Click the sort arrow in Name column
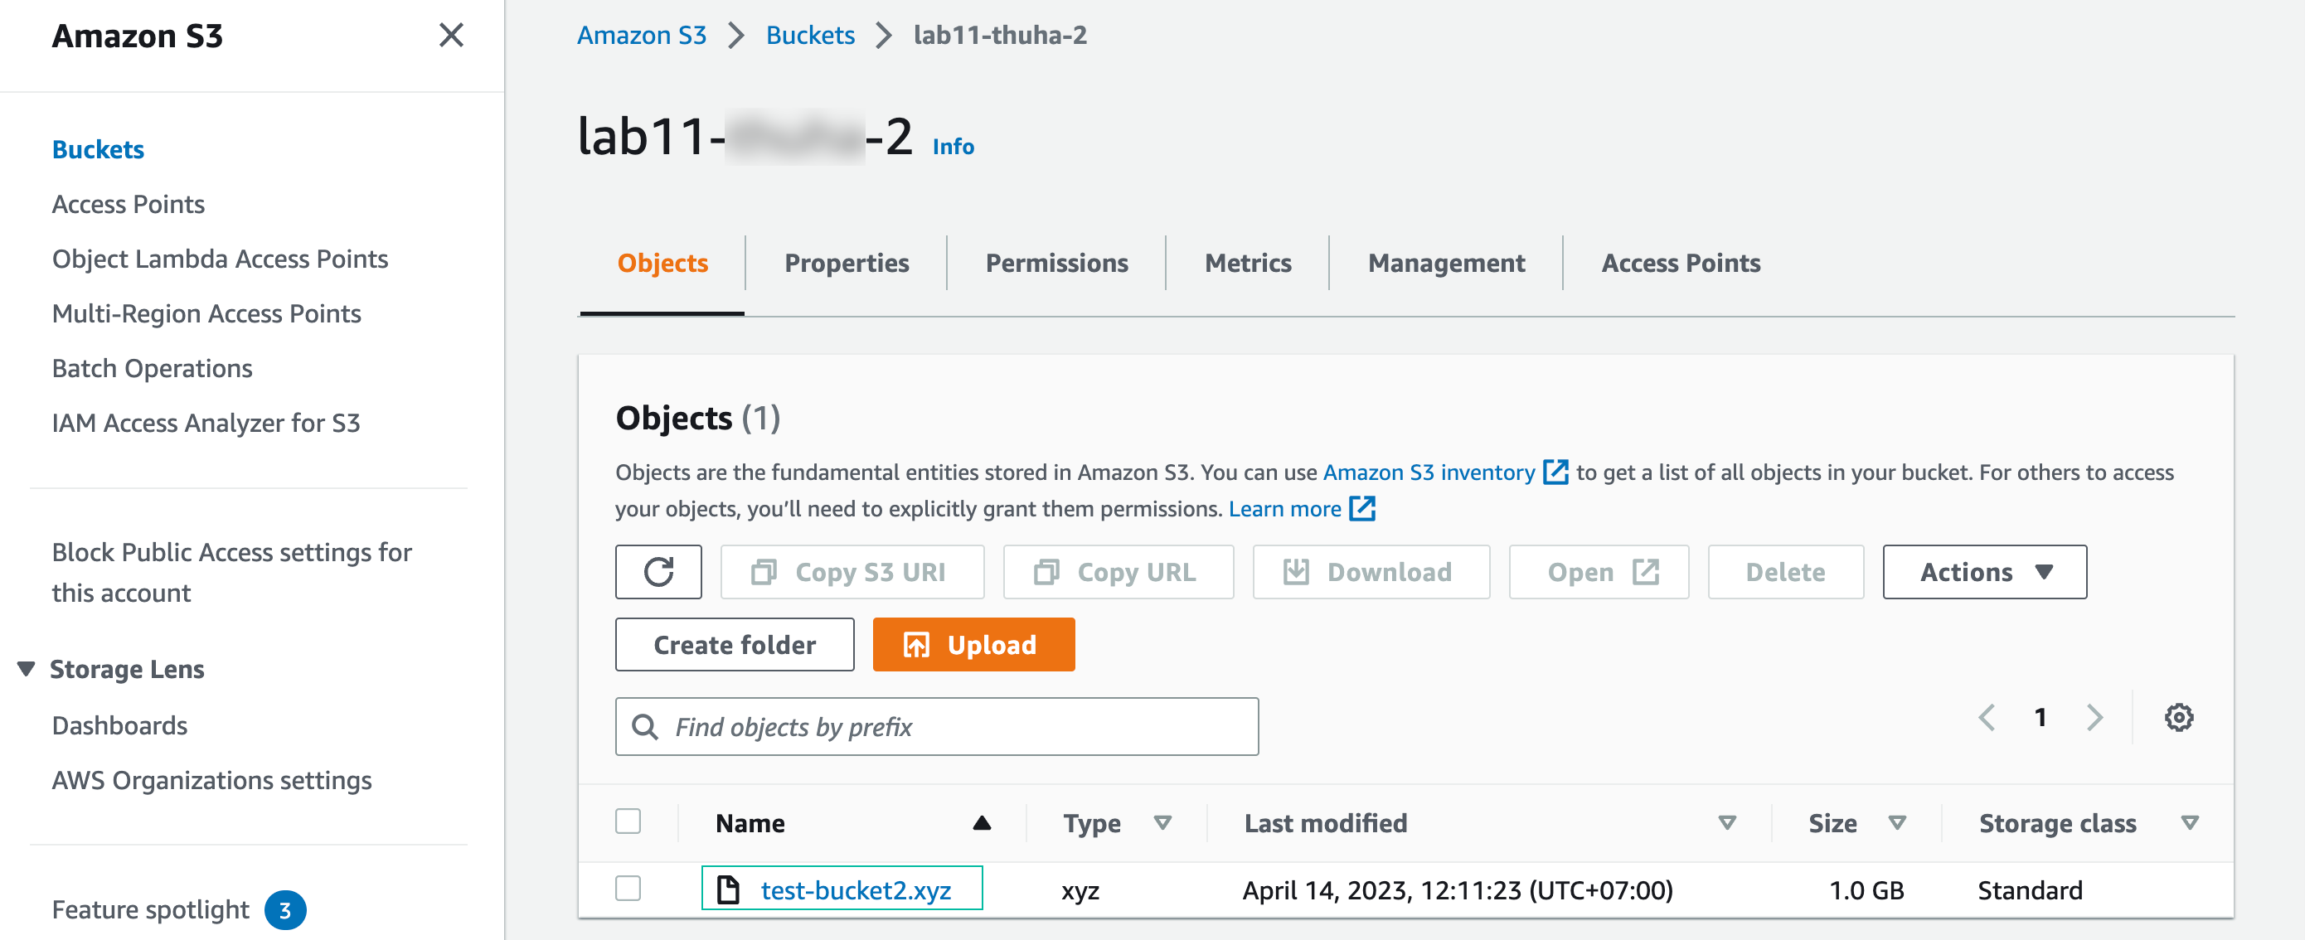Viewport: 2305px width, 940px height. pyautogui.click(x=982, y=823)
